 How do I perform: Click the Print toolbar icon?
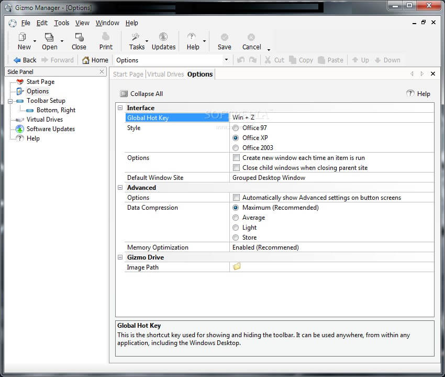click(106, 37)
